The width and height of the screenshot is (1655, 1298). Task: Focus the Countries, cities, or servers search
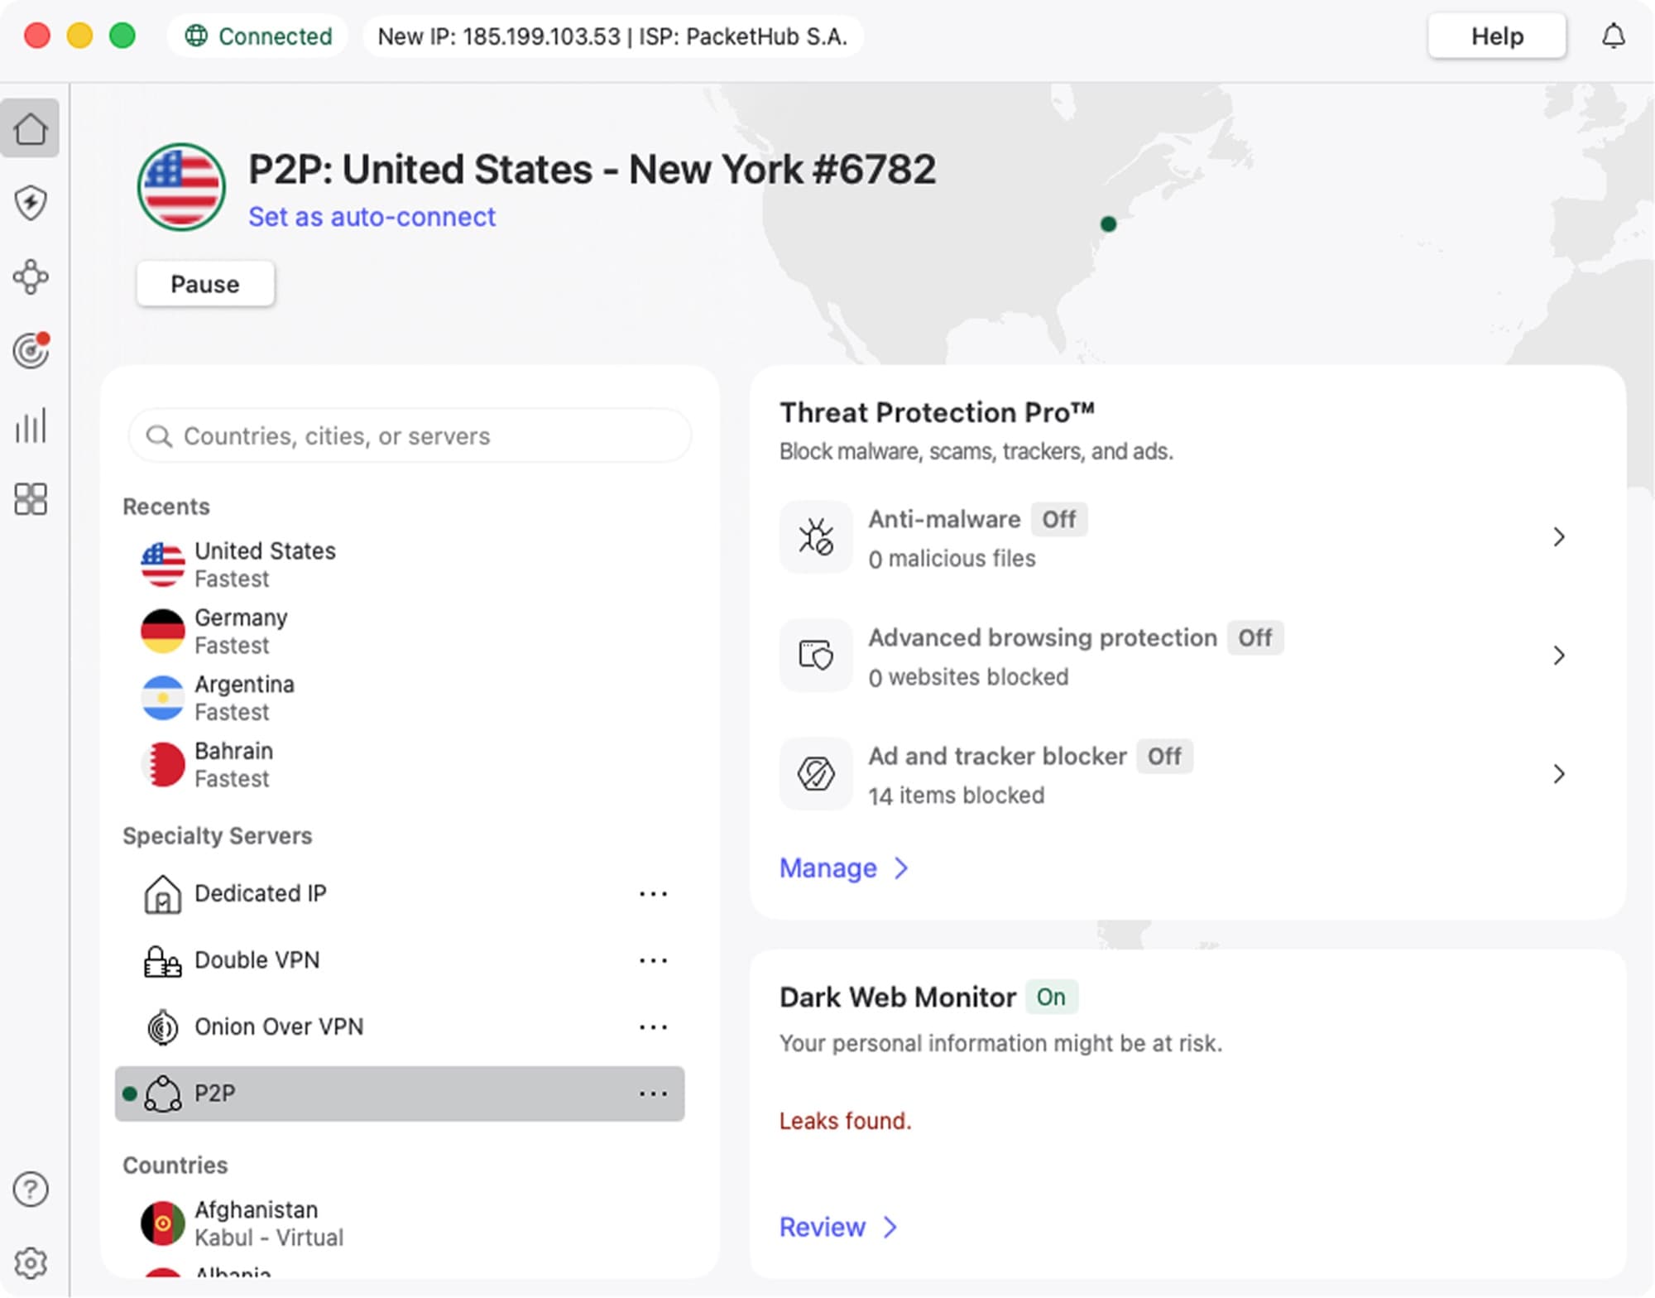click(410, 435)
